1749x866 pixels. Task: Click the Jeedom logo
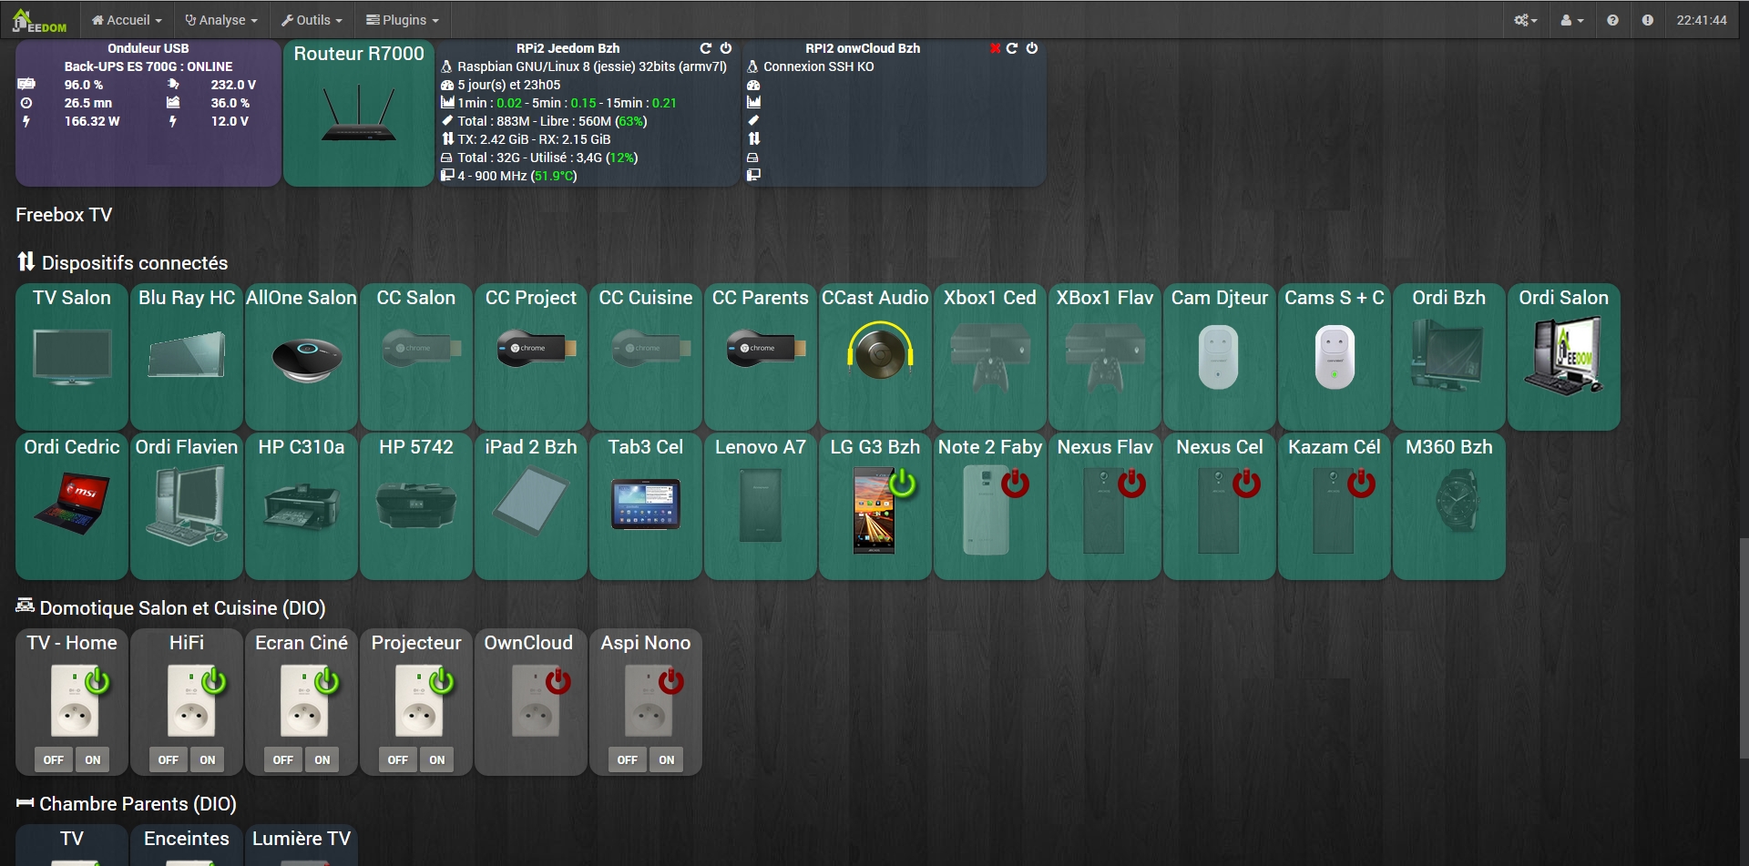(39, 20)
